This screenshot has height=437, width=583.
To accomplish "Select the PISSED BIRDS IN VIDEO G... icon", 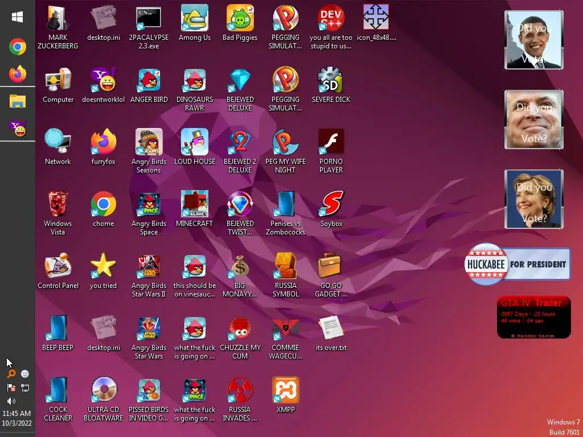I will coord(149,399).
